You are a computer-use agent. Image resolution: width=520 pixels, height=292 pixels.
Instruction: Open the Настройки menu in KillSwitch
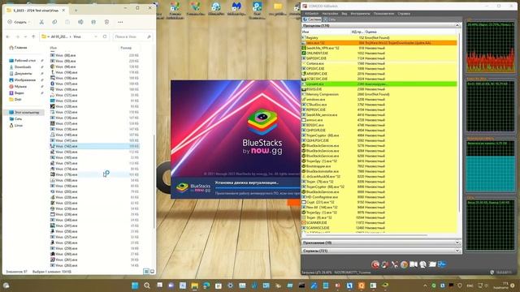(x=330, y=14)
